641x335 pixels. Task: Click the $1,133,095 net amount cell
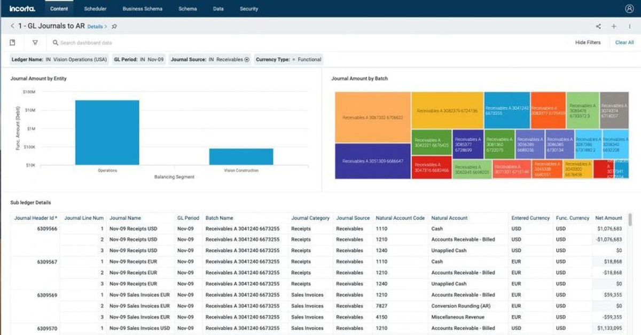tap(608, 328)
